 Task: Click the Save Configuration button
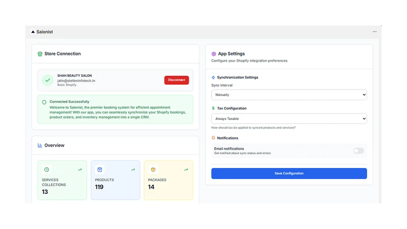(x=289, y=174)
